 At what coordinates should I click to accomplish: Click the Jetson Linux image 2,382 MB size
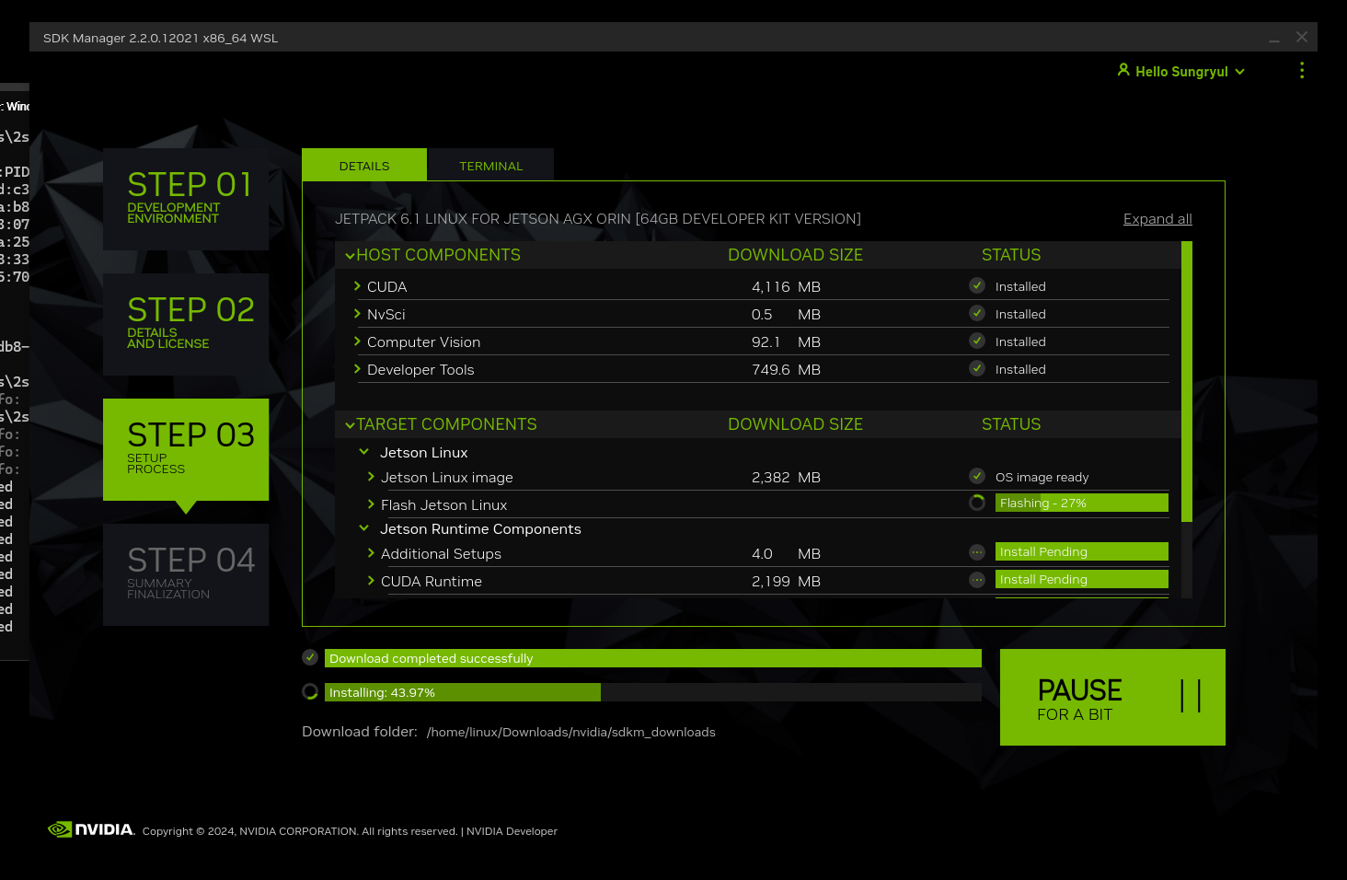point(786,477)
